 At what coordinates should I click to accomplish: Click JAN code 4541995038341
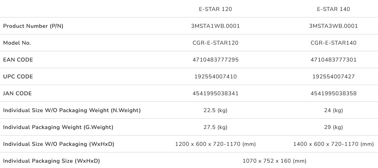tap(215, 93)
